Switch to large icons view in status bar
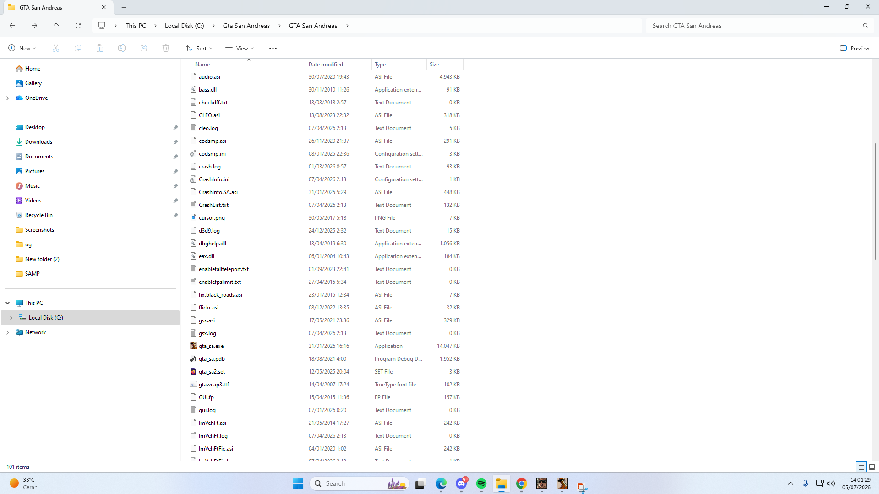The image size is (879, 494). coord(872,467)
